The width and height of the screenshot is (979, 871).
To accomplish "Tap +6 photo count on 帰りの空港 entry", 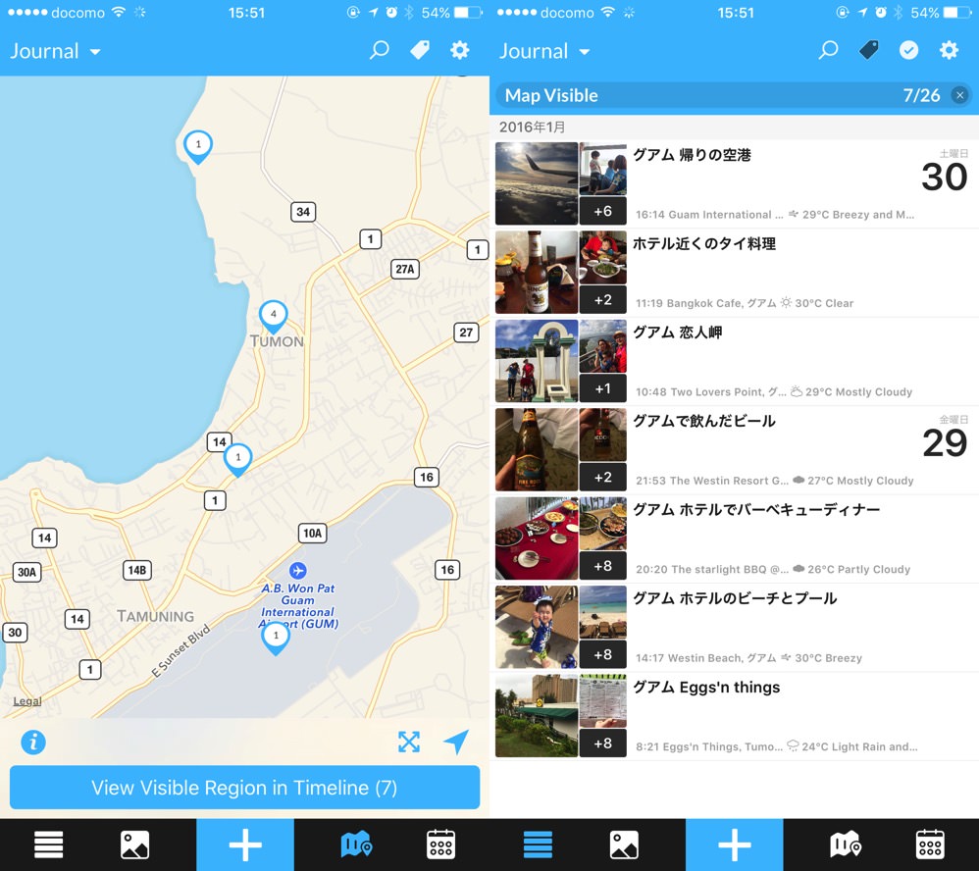I will 602,211.
